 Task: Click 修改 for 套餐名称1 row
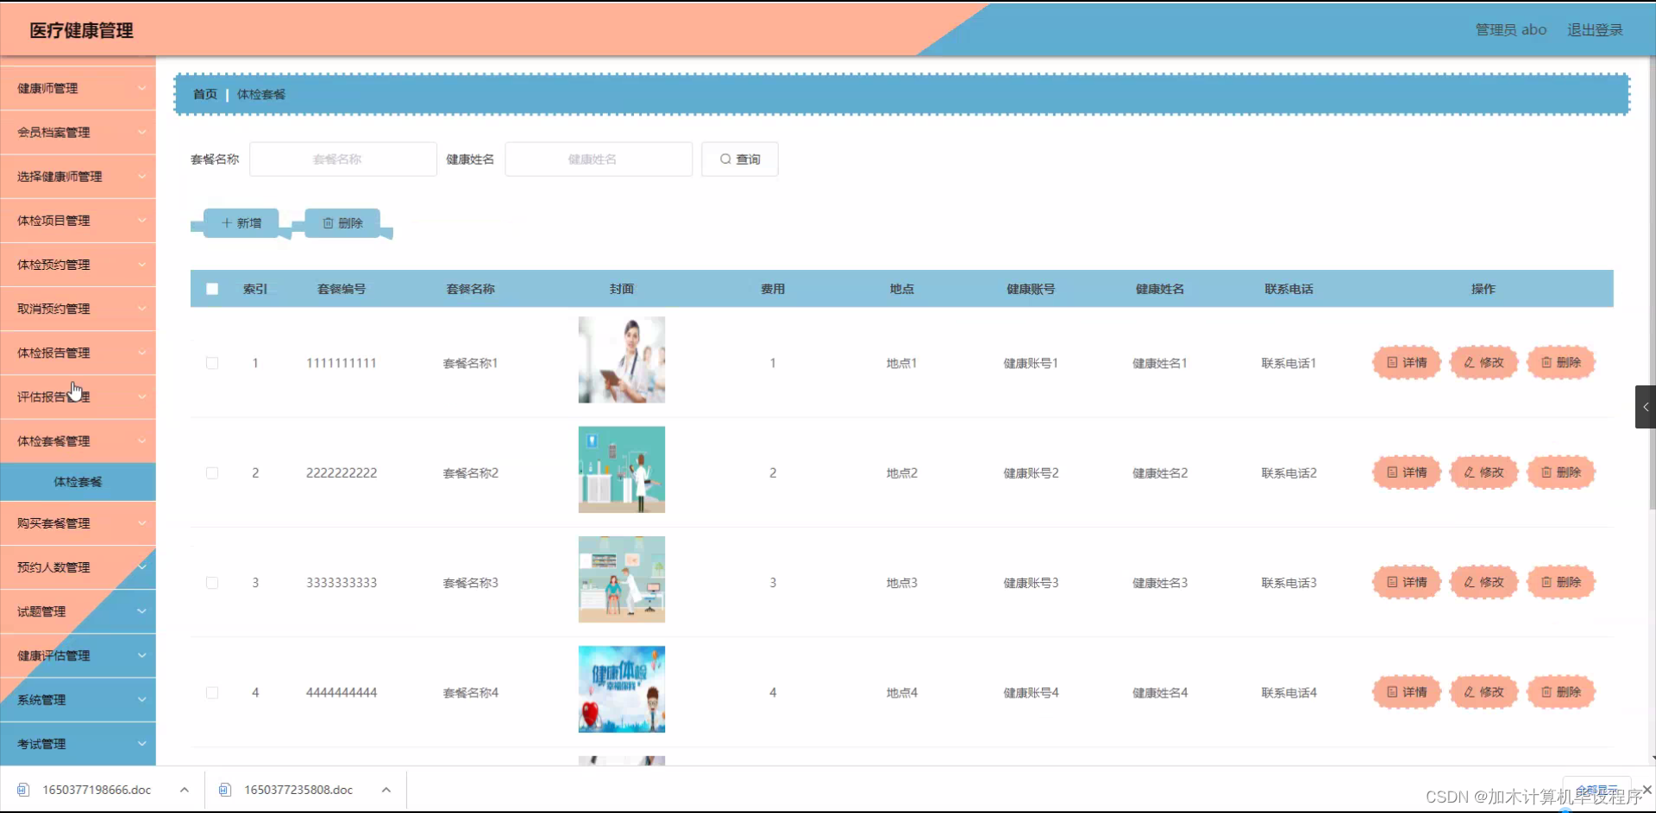(x=1483, y=363)
